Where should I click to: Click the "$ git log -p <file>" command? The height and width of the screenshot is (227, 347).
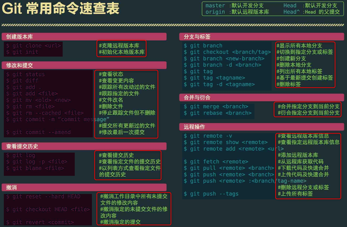pyautogui.click(x=37, y=162)
